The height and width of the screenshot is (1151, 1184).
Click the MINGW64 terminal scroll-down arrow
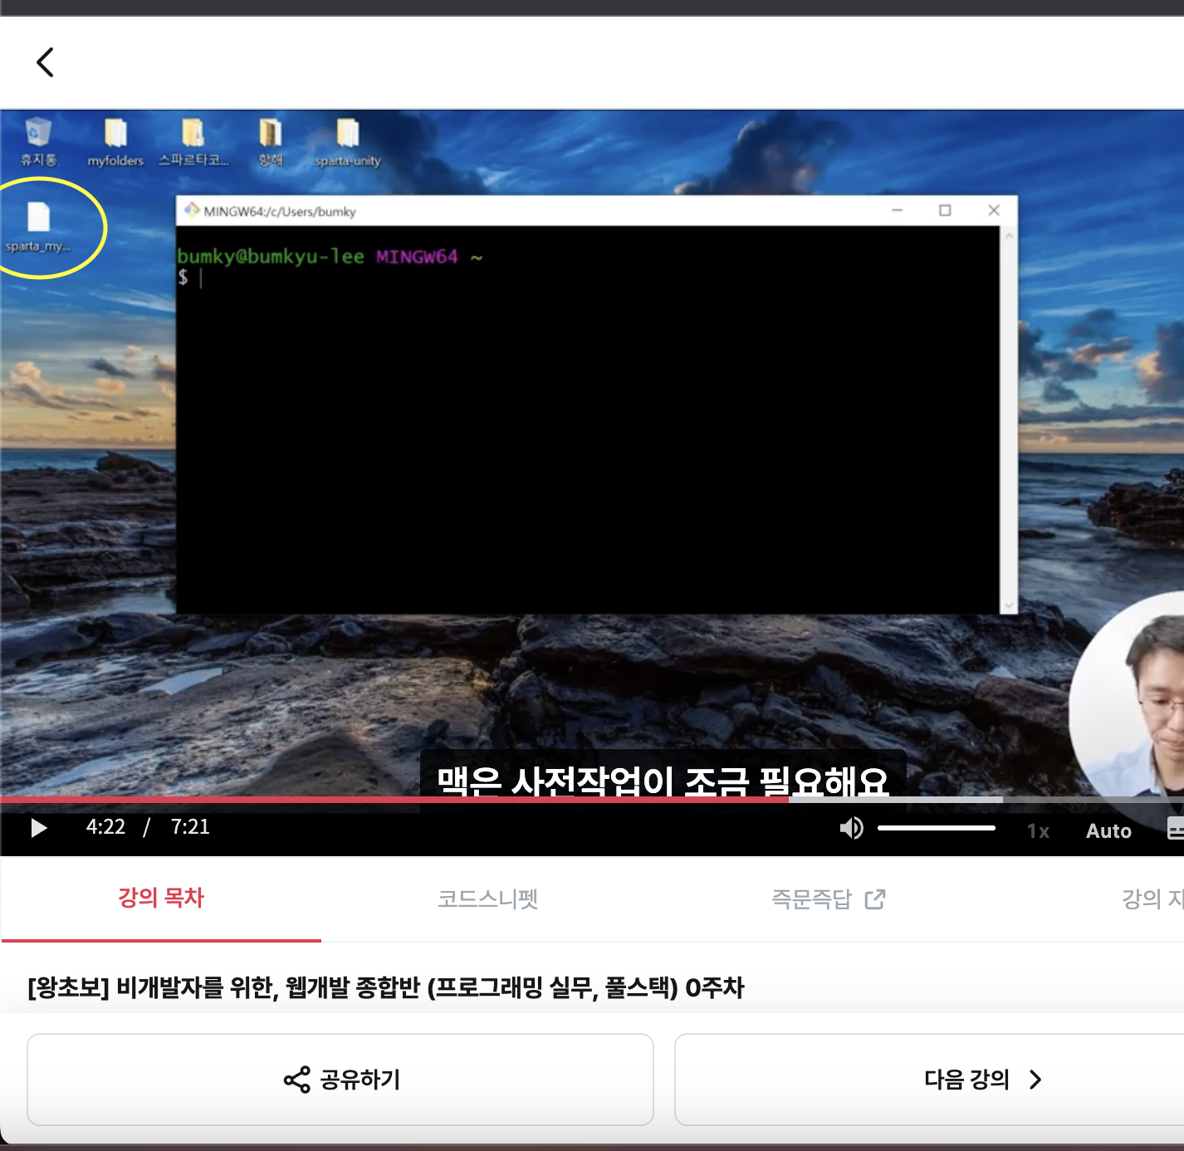point(1010,606)
